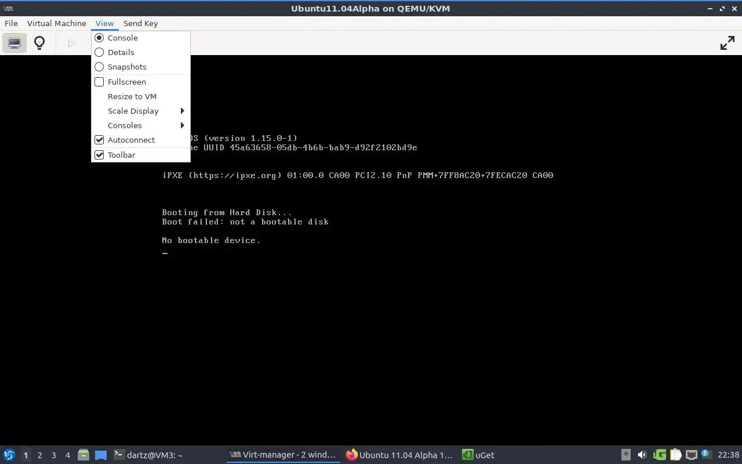Screen dimensions: 742x464
Task: Open the uGet tray icon
Action: [x=659, y=455]
